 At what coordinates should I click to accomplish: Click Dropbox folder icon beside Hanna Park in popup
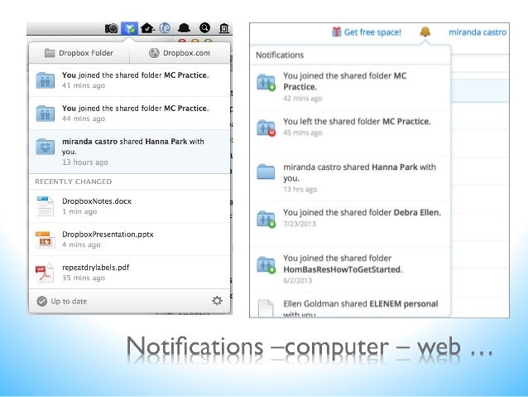point(46,147)
